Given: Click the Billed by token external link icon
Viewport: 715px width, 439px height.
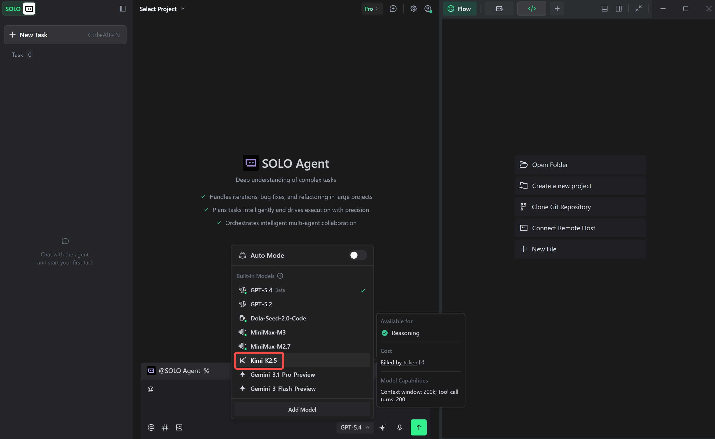Looking at the screenshot, I should [x=422, y=362].
